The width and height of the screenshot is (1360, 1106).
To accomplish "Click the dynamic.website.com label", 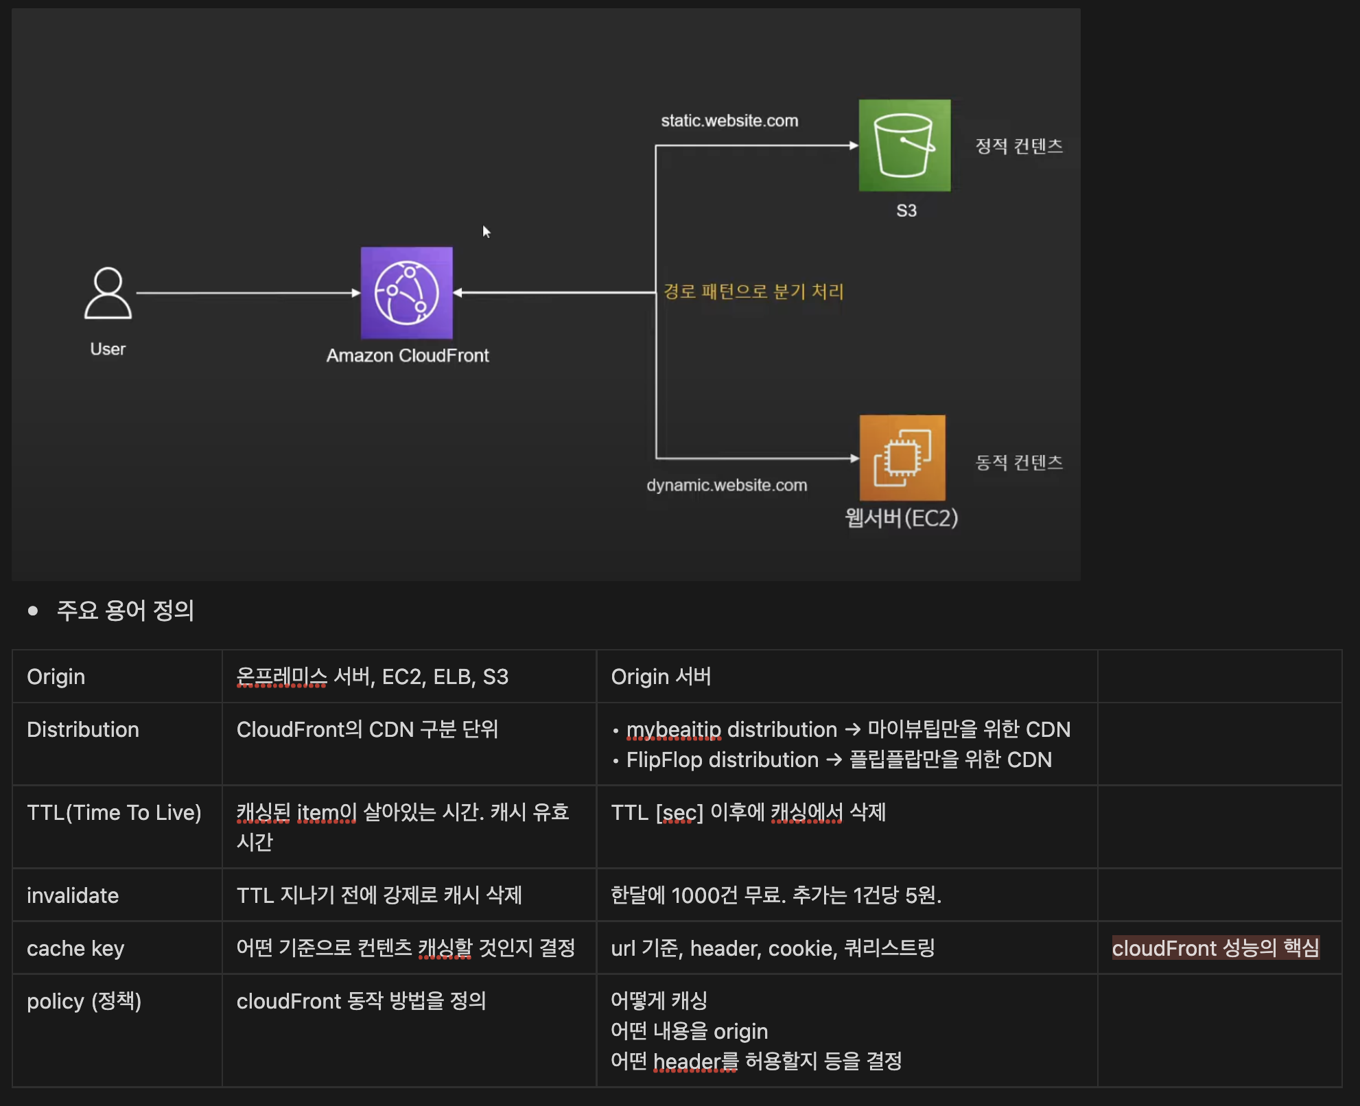I will click(x=726, y=485).
